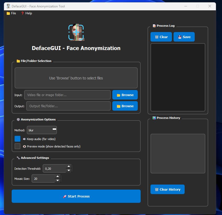Open the Help menu
This screenshot has width=222, height=215.
click(x=26, y=13)
